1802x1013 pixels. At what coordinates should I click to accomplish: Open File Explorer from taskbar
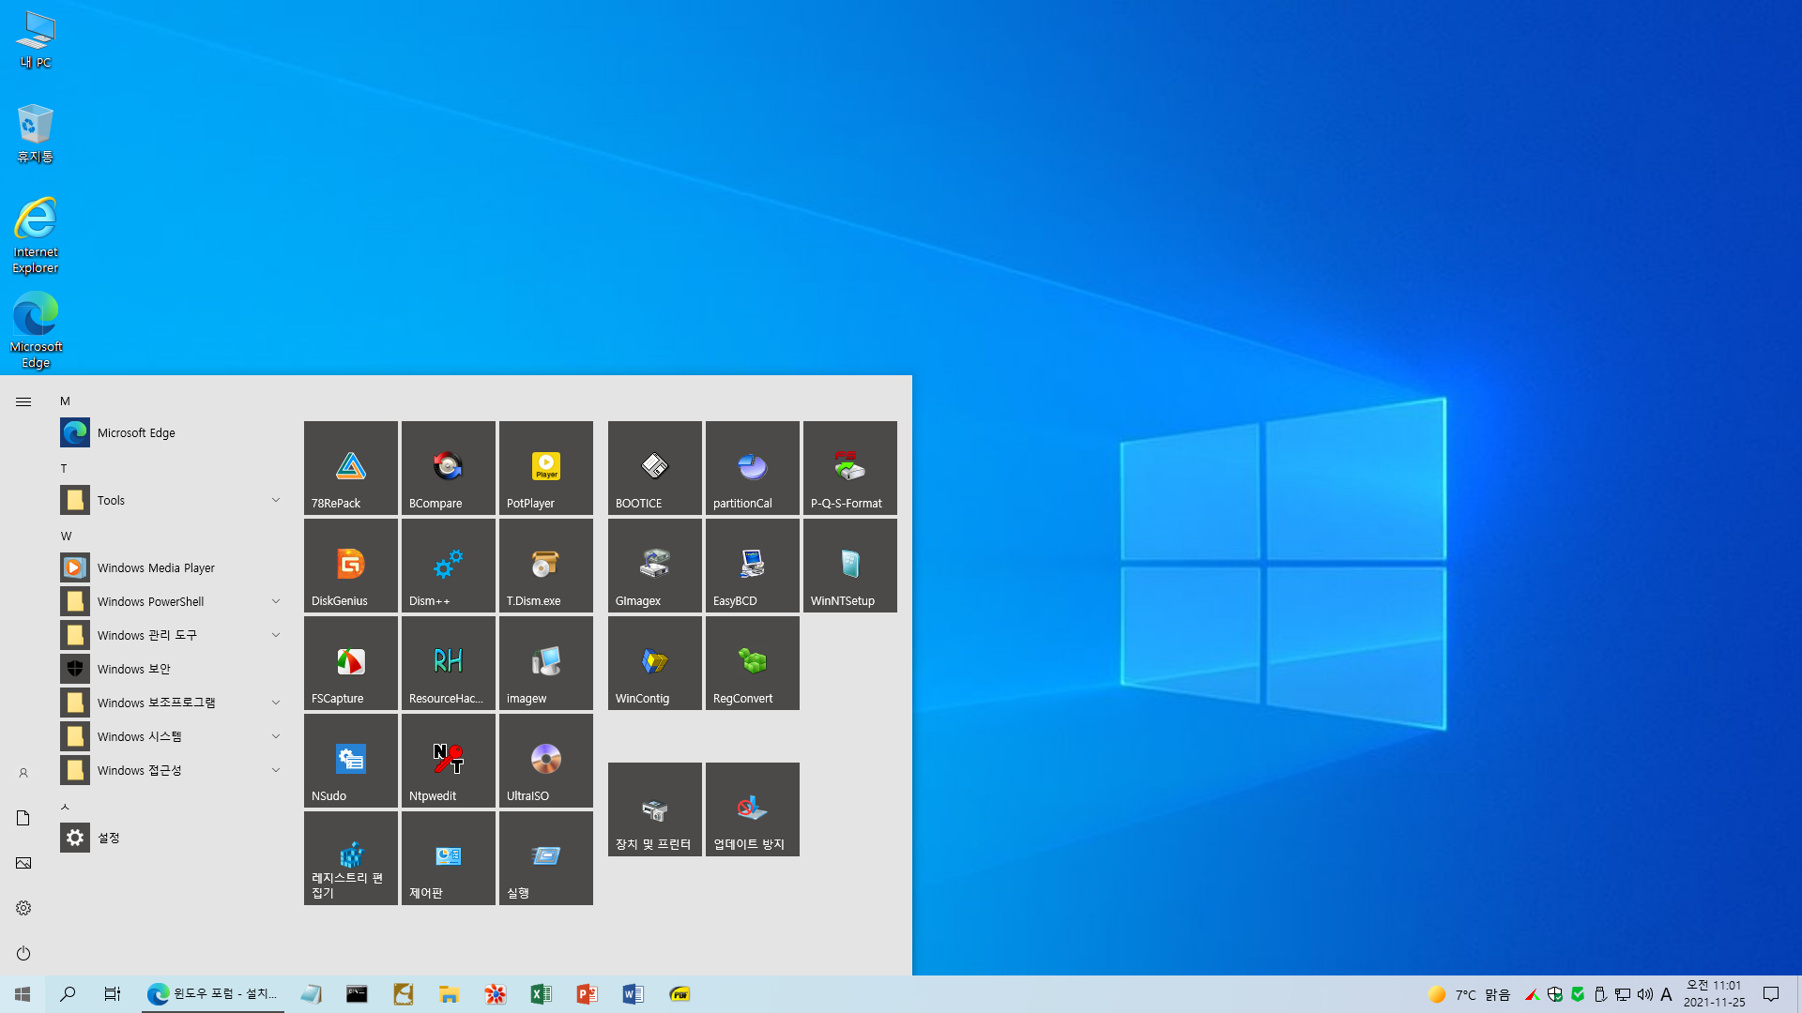pyautogui.click(x=449, y=994)
